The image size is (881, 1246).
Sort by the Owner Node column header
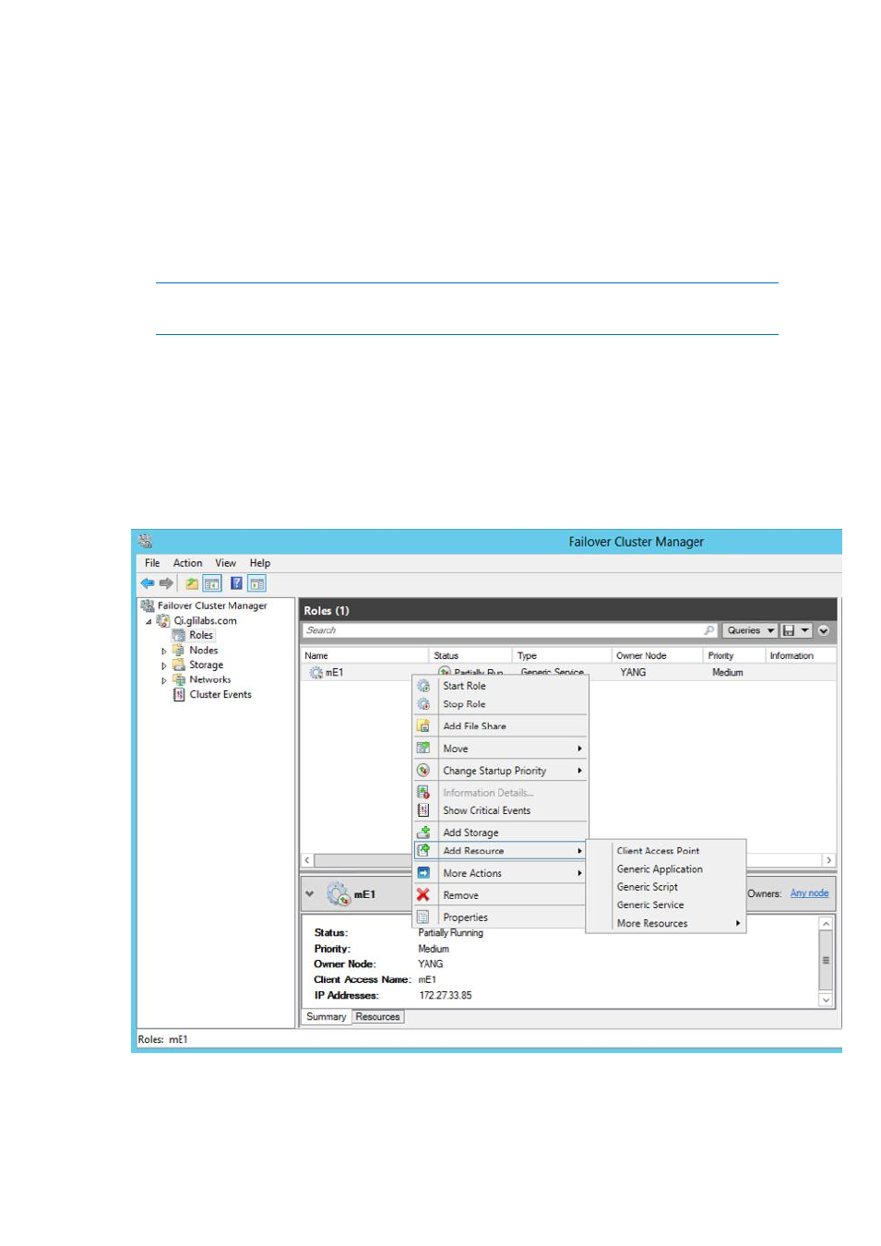[658, 655]
